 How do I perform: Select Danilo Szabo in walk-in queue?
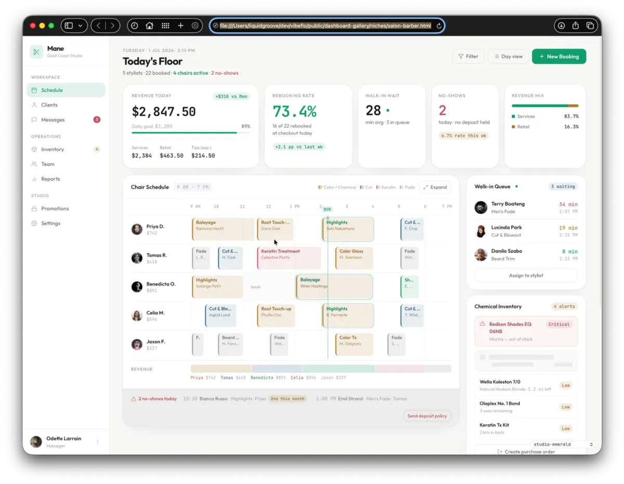click(x=526, y=254)
